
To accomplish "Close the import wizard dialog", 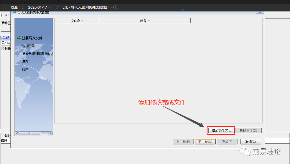I will click(x=260, y=12).
